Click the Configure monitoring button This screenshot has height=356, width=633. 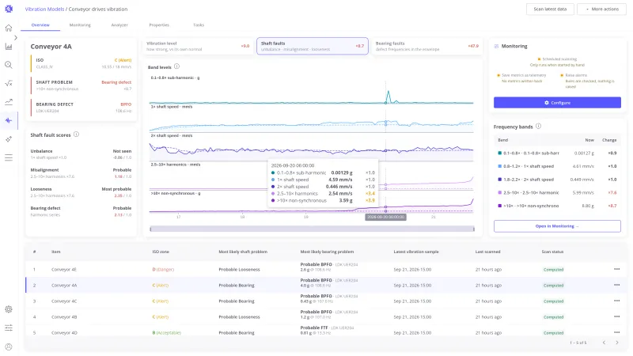point(557,103)
